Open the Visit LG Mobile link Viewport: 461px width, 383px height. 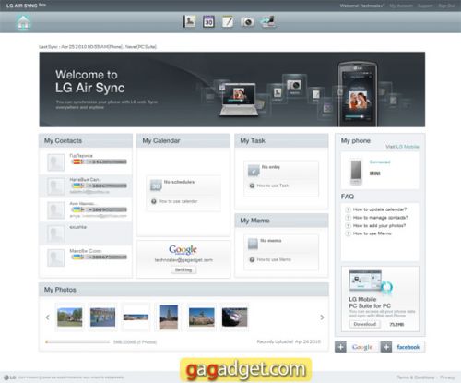click(402, 147)
